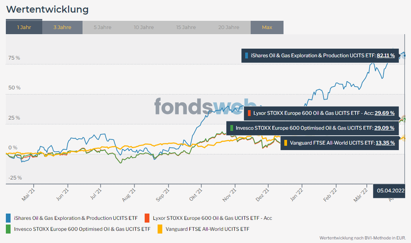Click the 82,11 % performance value

[x=385, y=55]
